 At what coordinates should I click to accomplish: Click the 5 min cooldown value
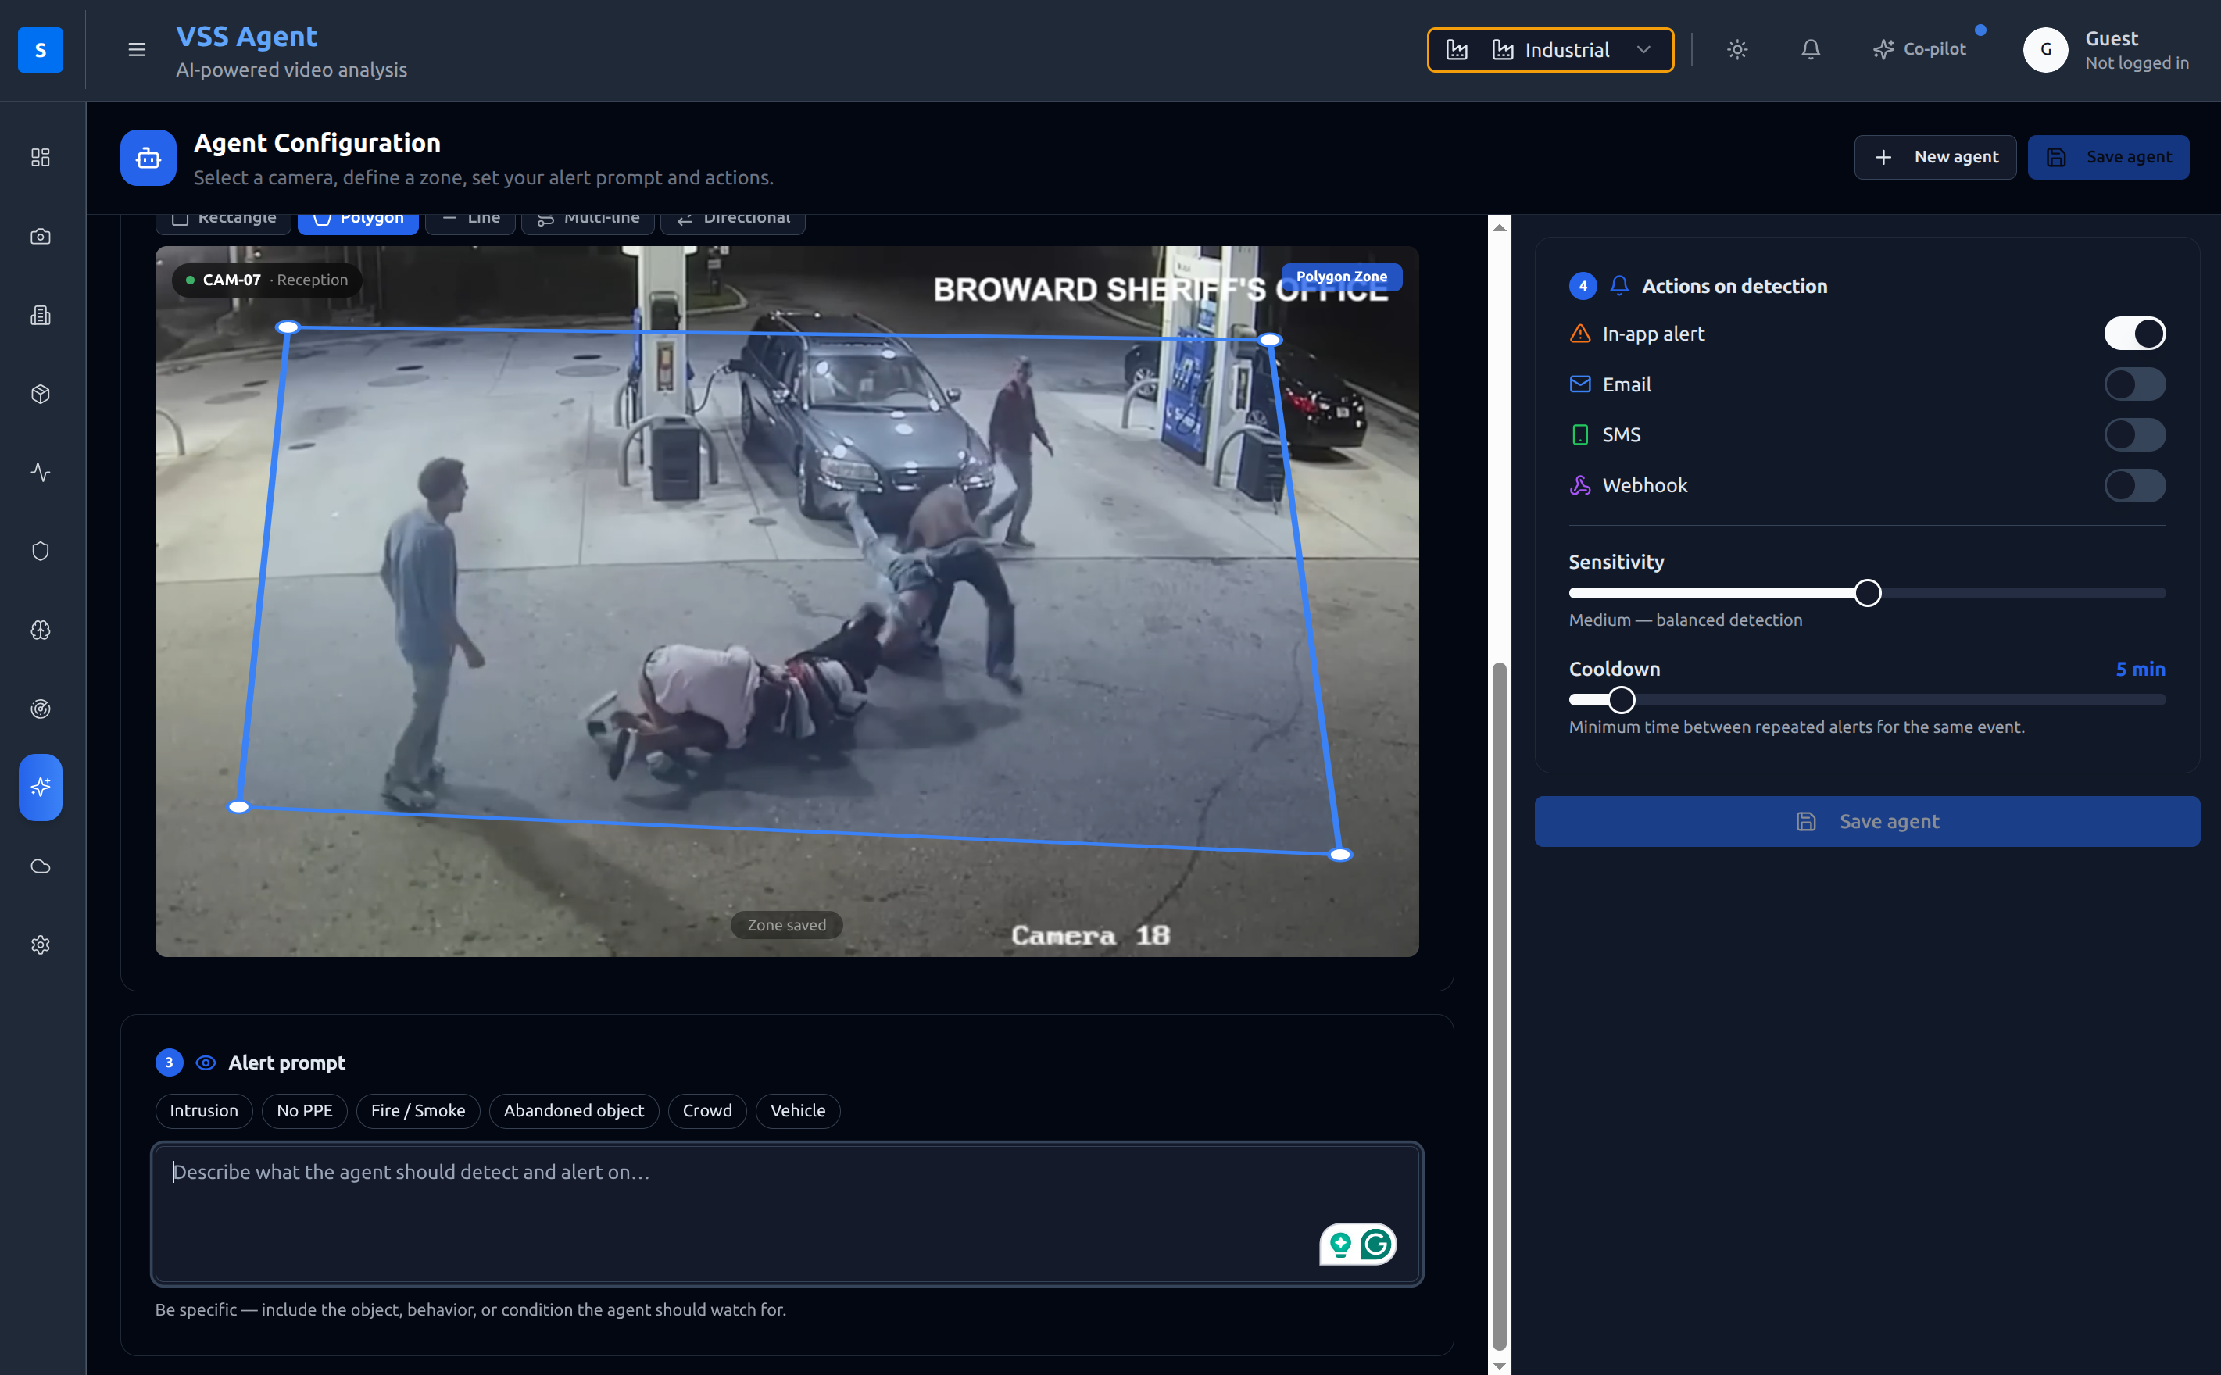[x=2140, y=670]
